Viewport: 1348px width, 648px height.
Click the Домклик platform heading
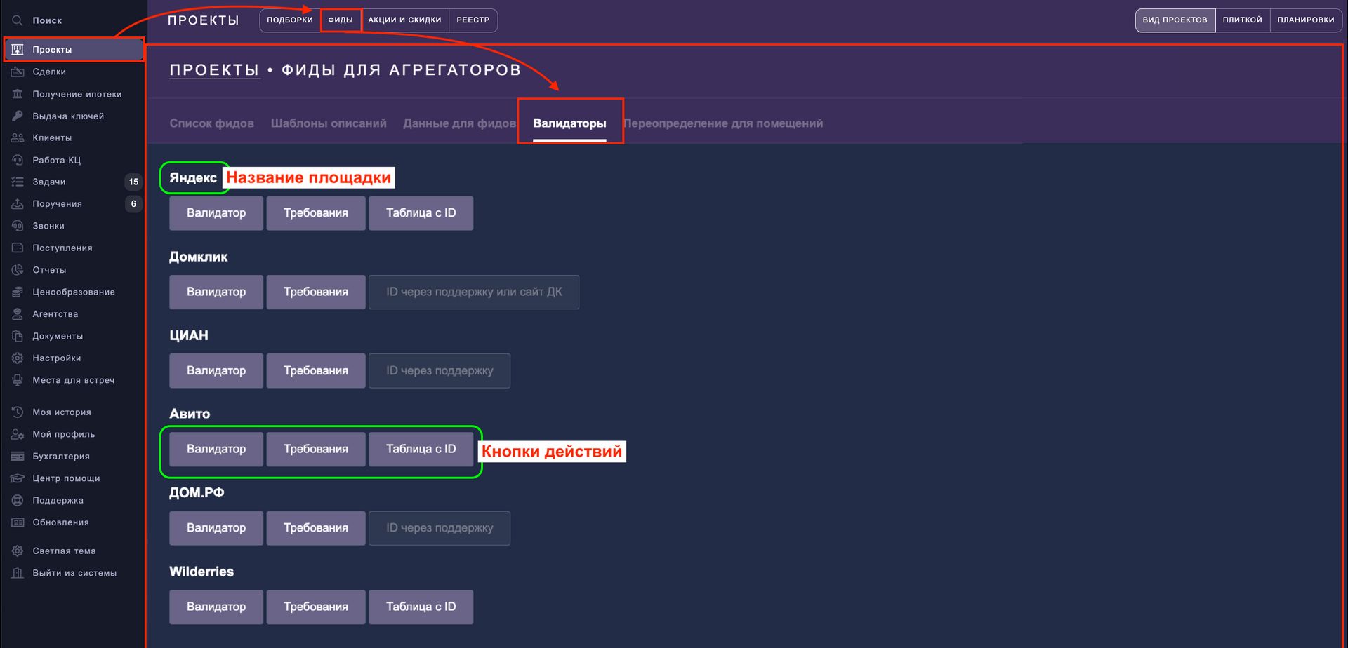click(x=199, y=257)
